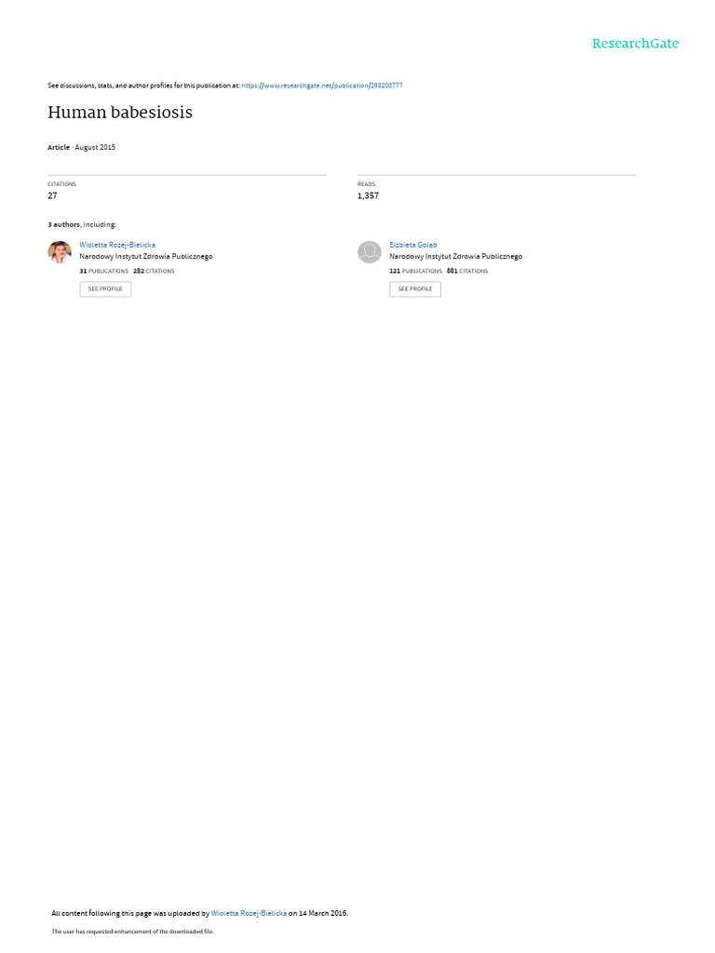This screenshot has height=953, width=715.
Task: Click the uploader name link in footer
Action: point(249,913)
